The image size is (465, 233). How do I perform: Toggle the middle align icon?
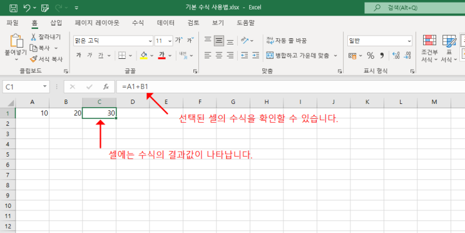tap(219, 40)
